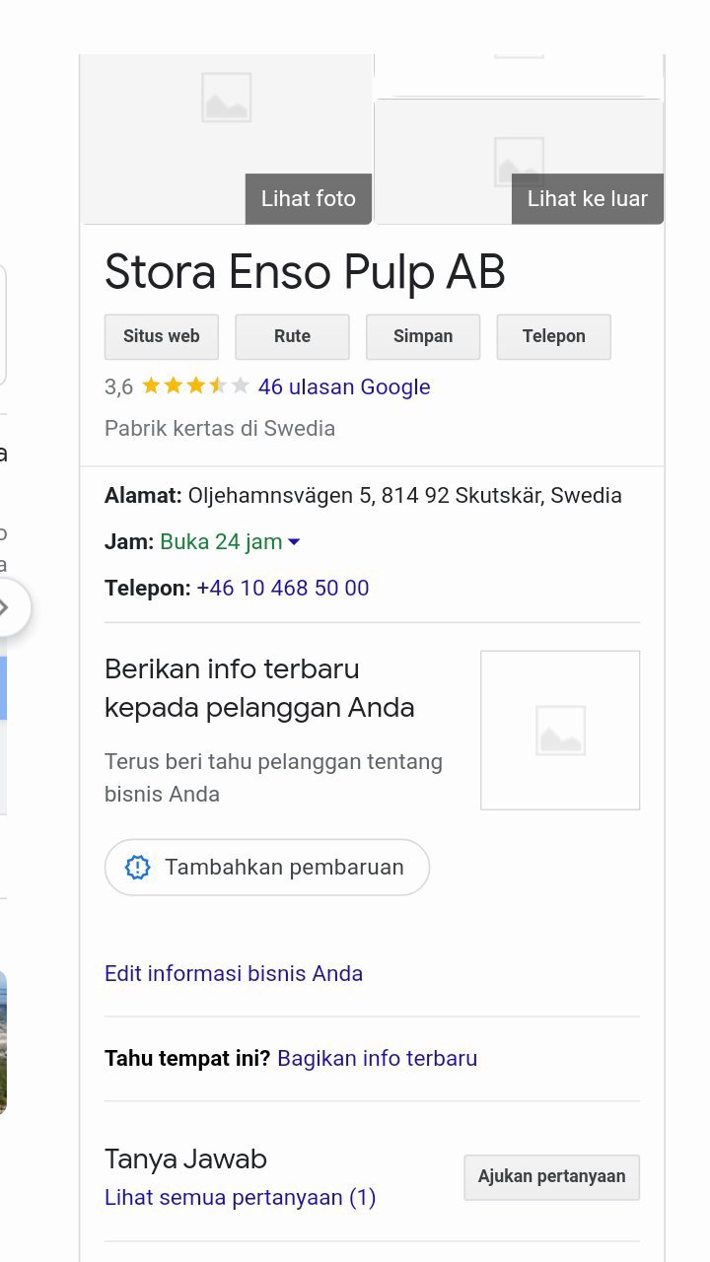Screen dimensions: 710x1262
Task: Save the place using the Simpan button
Action: click(423, 336)
